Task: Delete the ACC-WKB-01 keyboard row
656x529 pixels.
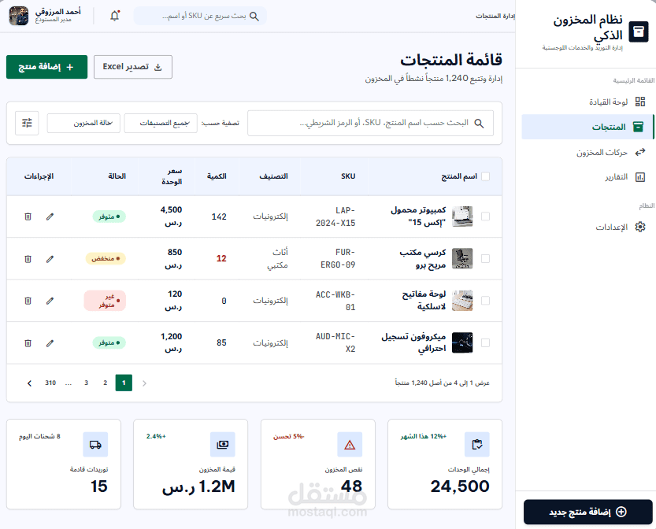Action: [x=28, y=301]
